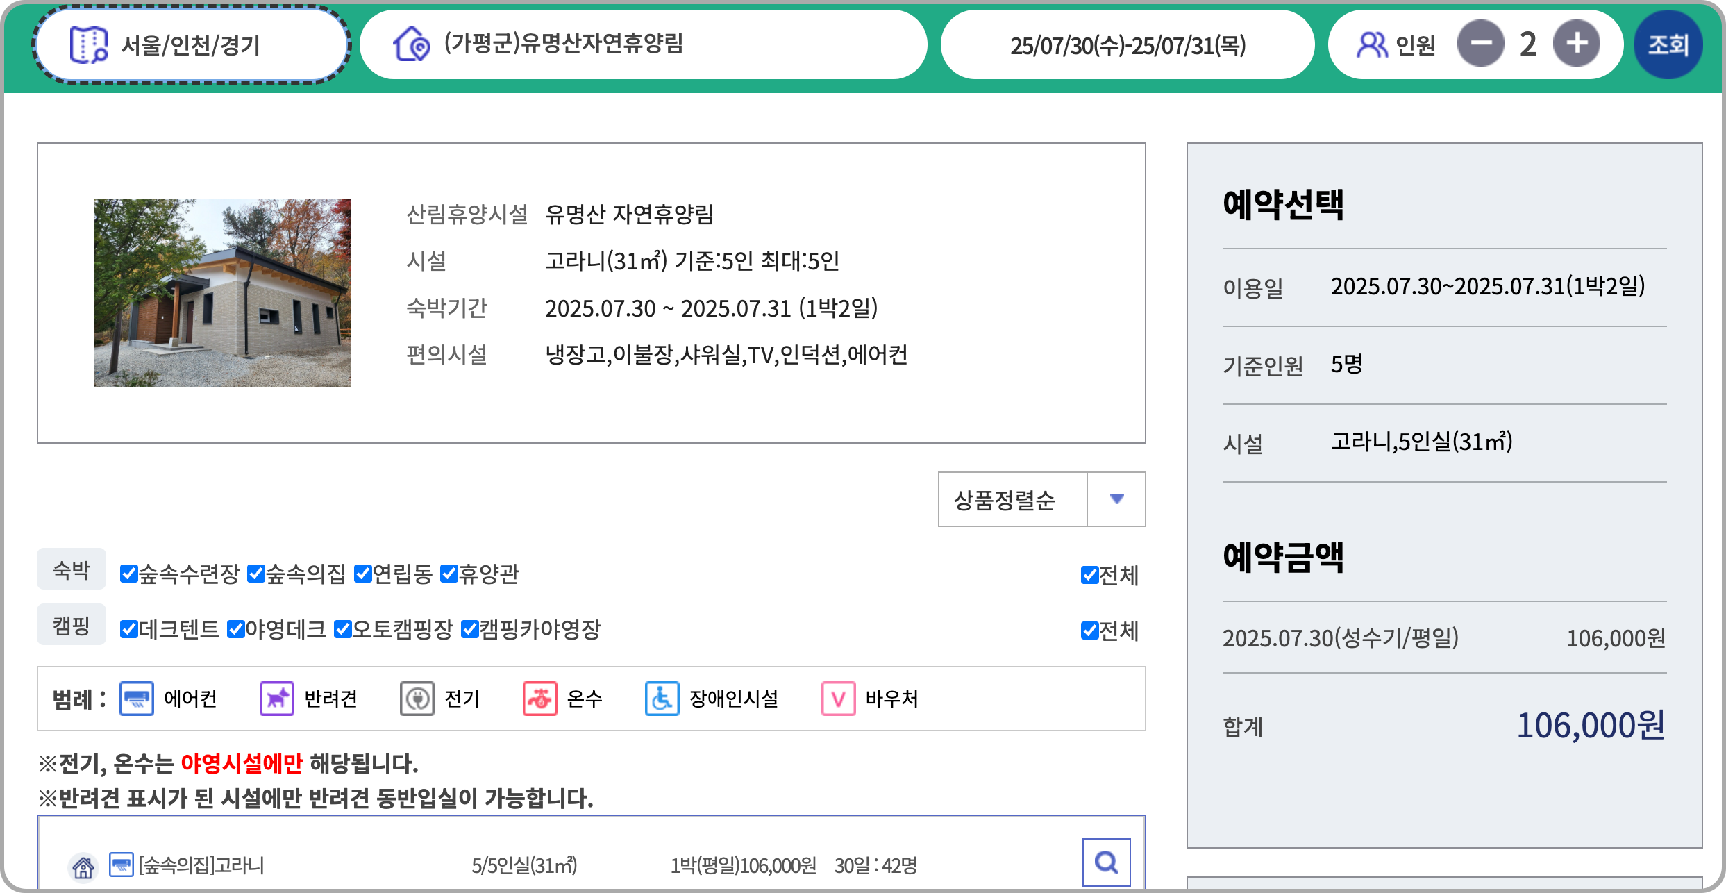Click the region map icon beside 서울/인천/경기

tap(88, 45)
